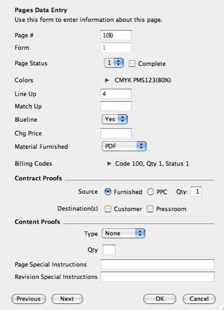Viewport: 224px width, 310px height.
Task: Check the Complete checkbox
Action: (x=132, y=64)
